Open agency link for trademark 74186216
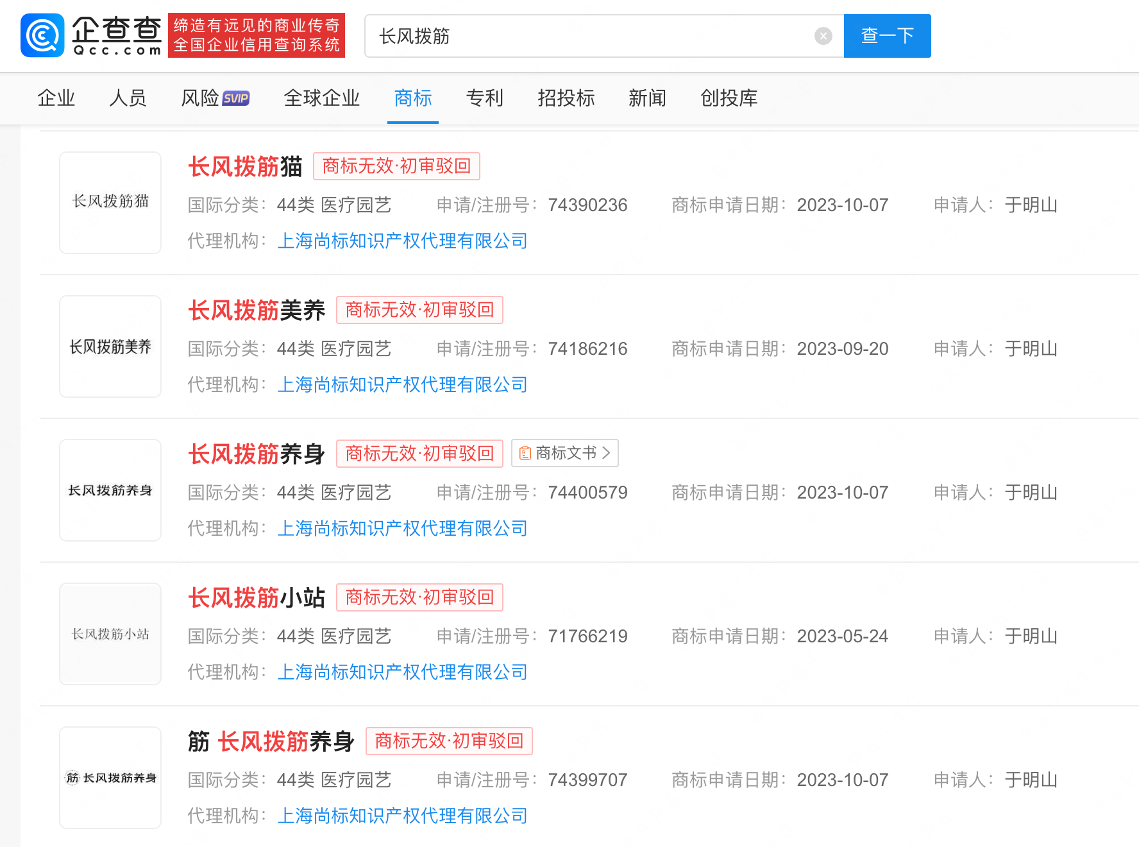1139x847 pixels. tap(402, 385)
